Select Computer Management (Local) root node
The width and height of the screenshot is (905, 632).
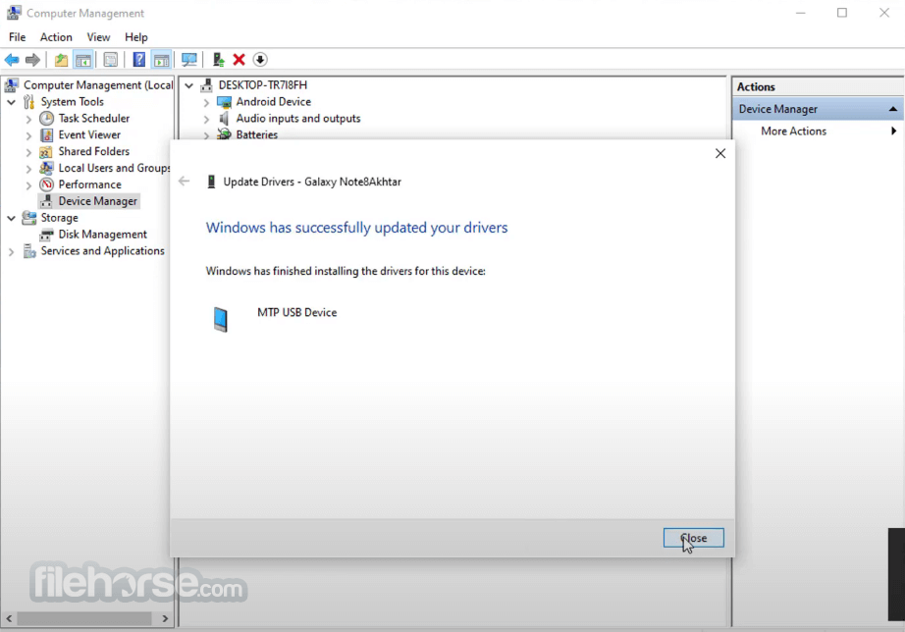(x=98, y=84)
